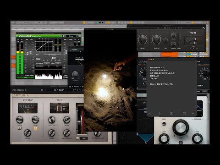The height and width of the screenshot is (165, 220).
Task: Click the back arrow in the notes window
Action: coord(150,114)
